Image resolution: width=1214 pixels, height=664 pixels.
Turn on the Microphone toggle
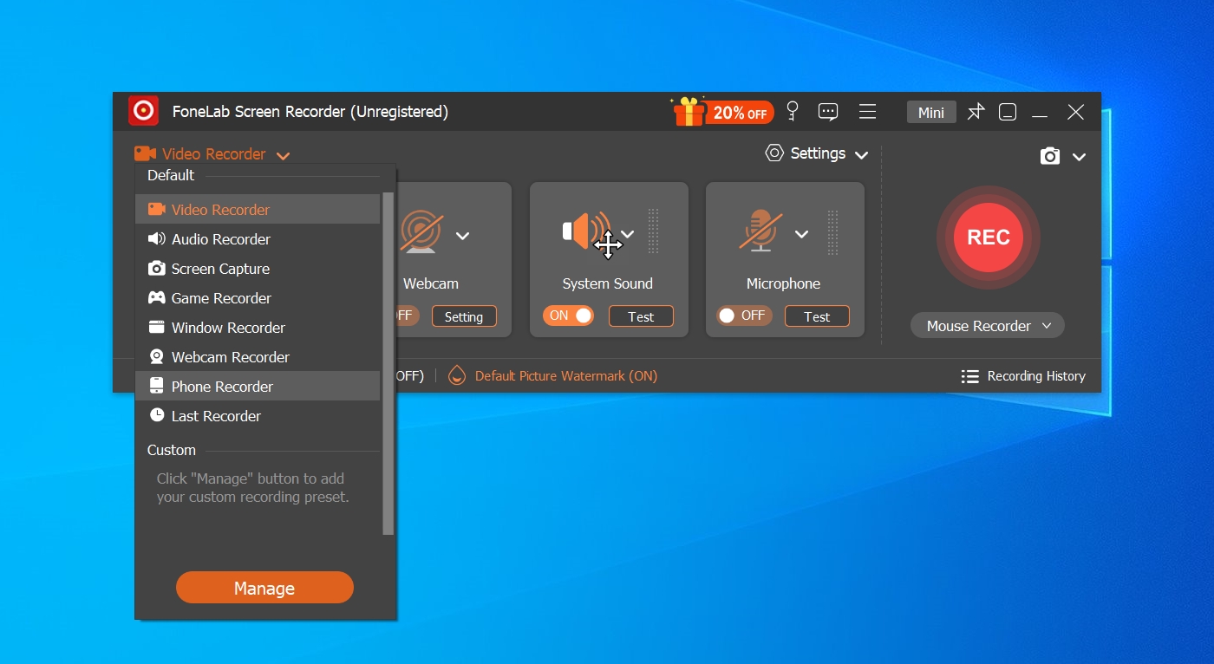click(743, 316)
